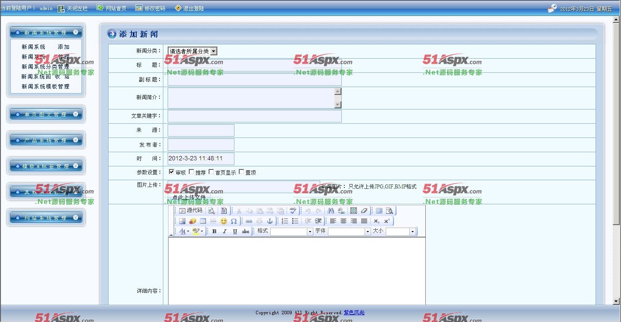Click the 源代码 source button
The width and height of the screenshot is (621, 322).
(x=190, y=211)
